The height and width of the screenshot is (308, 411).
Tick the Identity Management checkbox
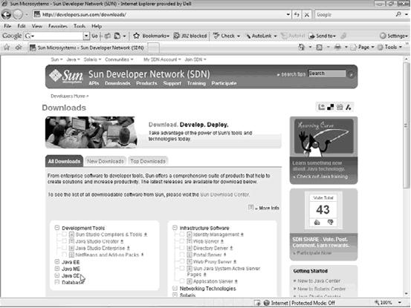coord(182,235)
